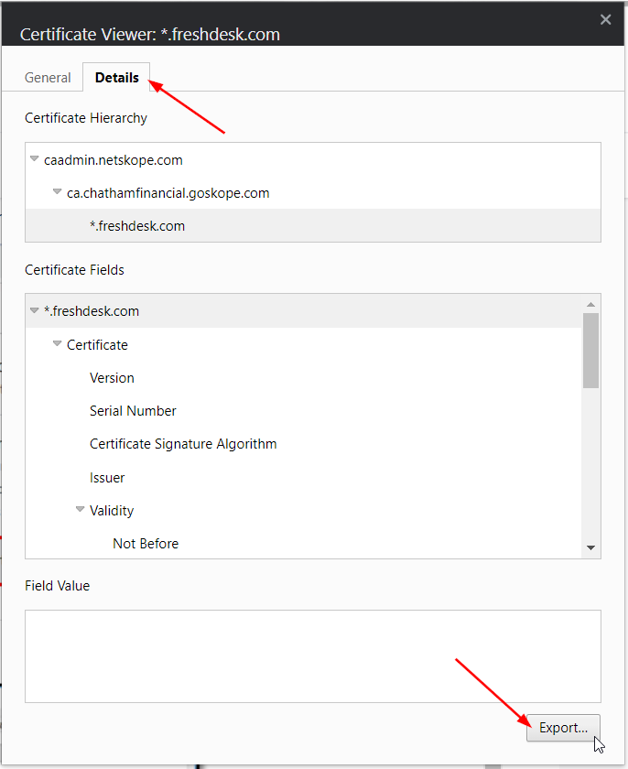The image size is (628, 769).
Task: Collapse the Validity node arrow
Action: click(80, 509)
